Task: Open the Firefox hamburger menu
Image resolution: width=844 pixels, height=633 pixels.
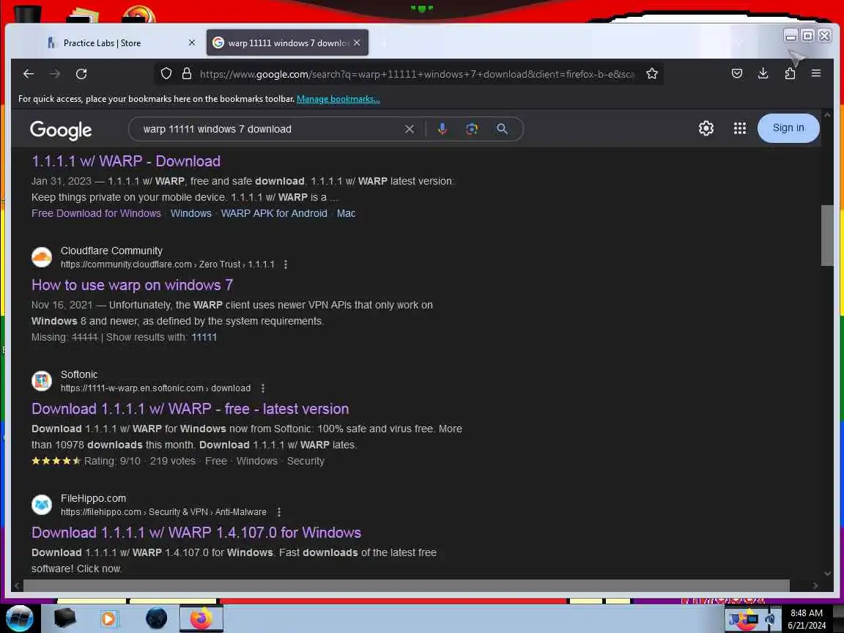Action: click(816, 73)
